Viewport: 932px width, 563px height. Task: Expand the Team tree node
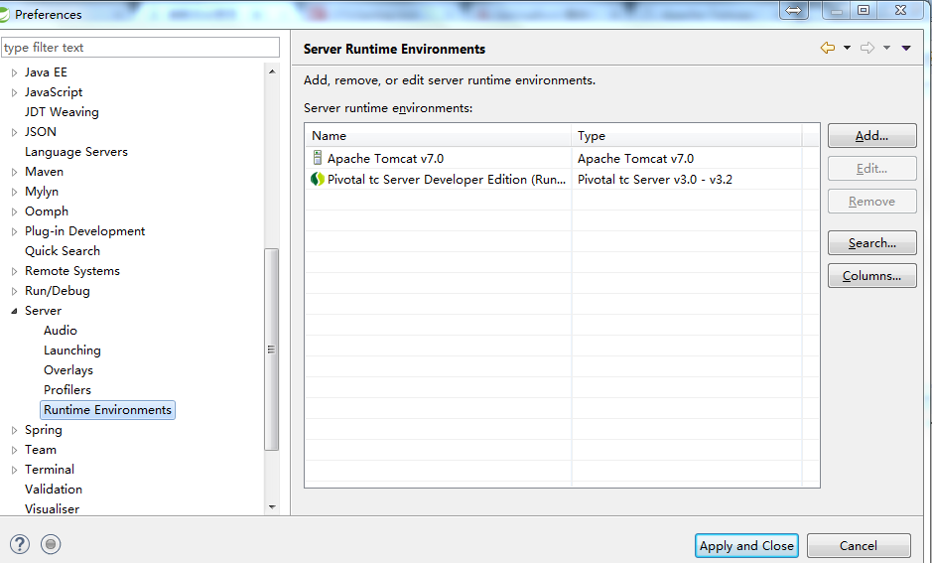(14, 450)
